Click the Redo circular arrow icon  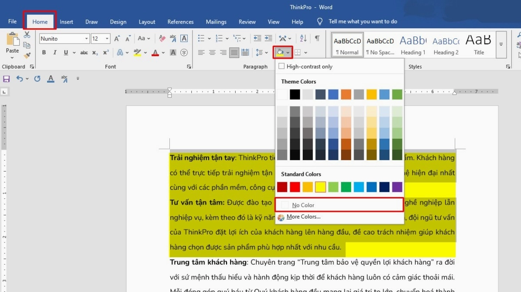point(37,79)
